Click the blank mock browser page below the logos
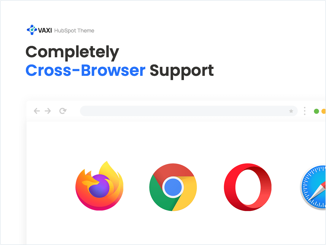326x245 pixels. 175,228
